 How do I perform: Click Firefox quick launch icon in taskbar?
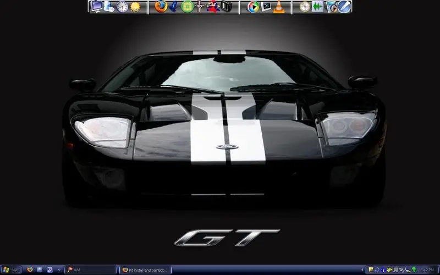[x=30, y=269]
